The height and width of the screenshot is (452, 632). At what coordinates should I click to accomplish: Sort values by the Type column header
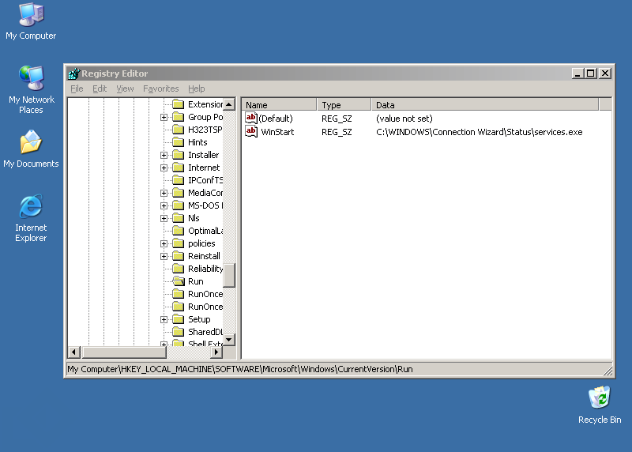[344, 105]
